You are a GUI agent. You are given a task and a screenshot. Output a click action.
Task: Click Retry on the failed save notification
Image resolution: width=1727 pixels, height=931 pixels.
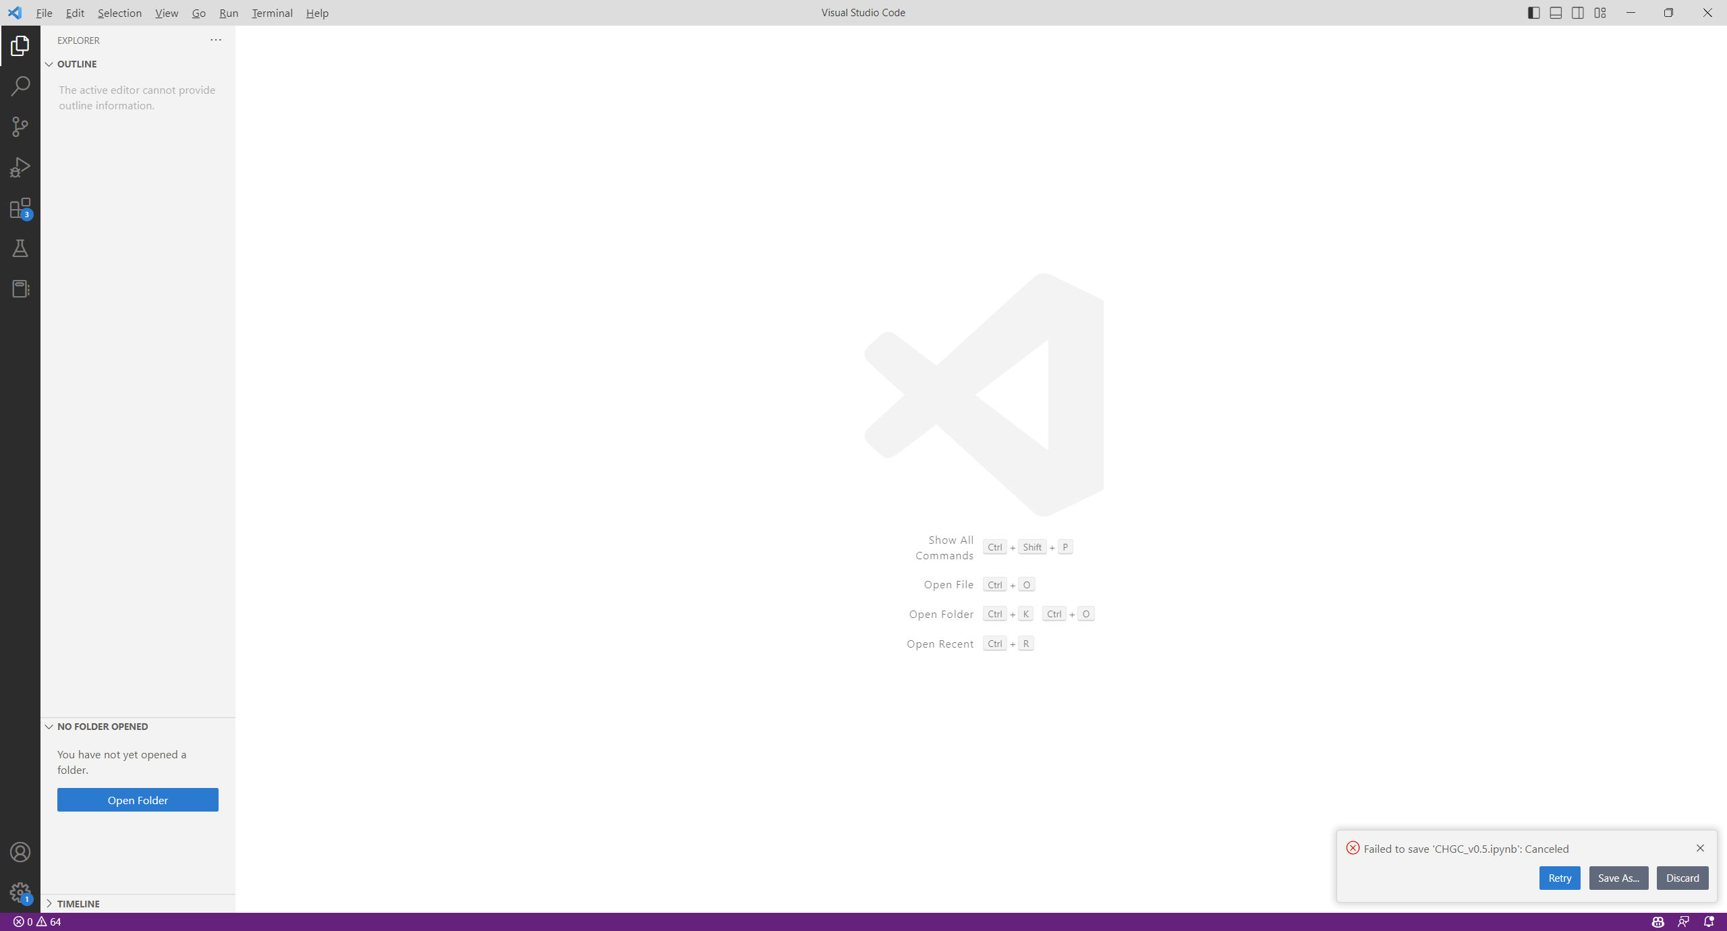coord(1559,878)
